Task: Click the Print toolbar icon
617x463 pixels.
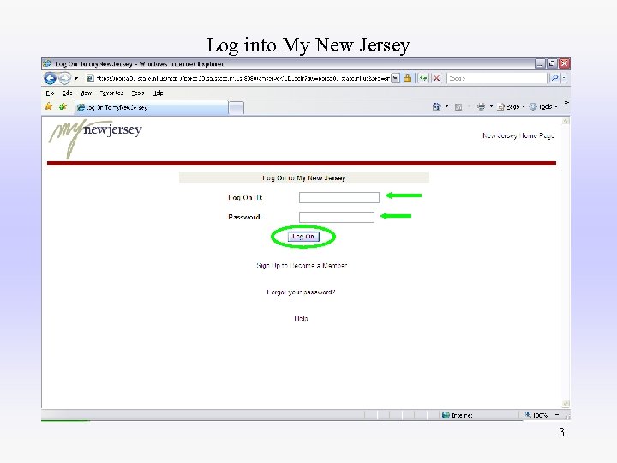Action: click(481, 106)
